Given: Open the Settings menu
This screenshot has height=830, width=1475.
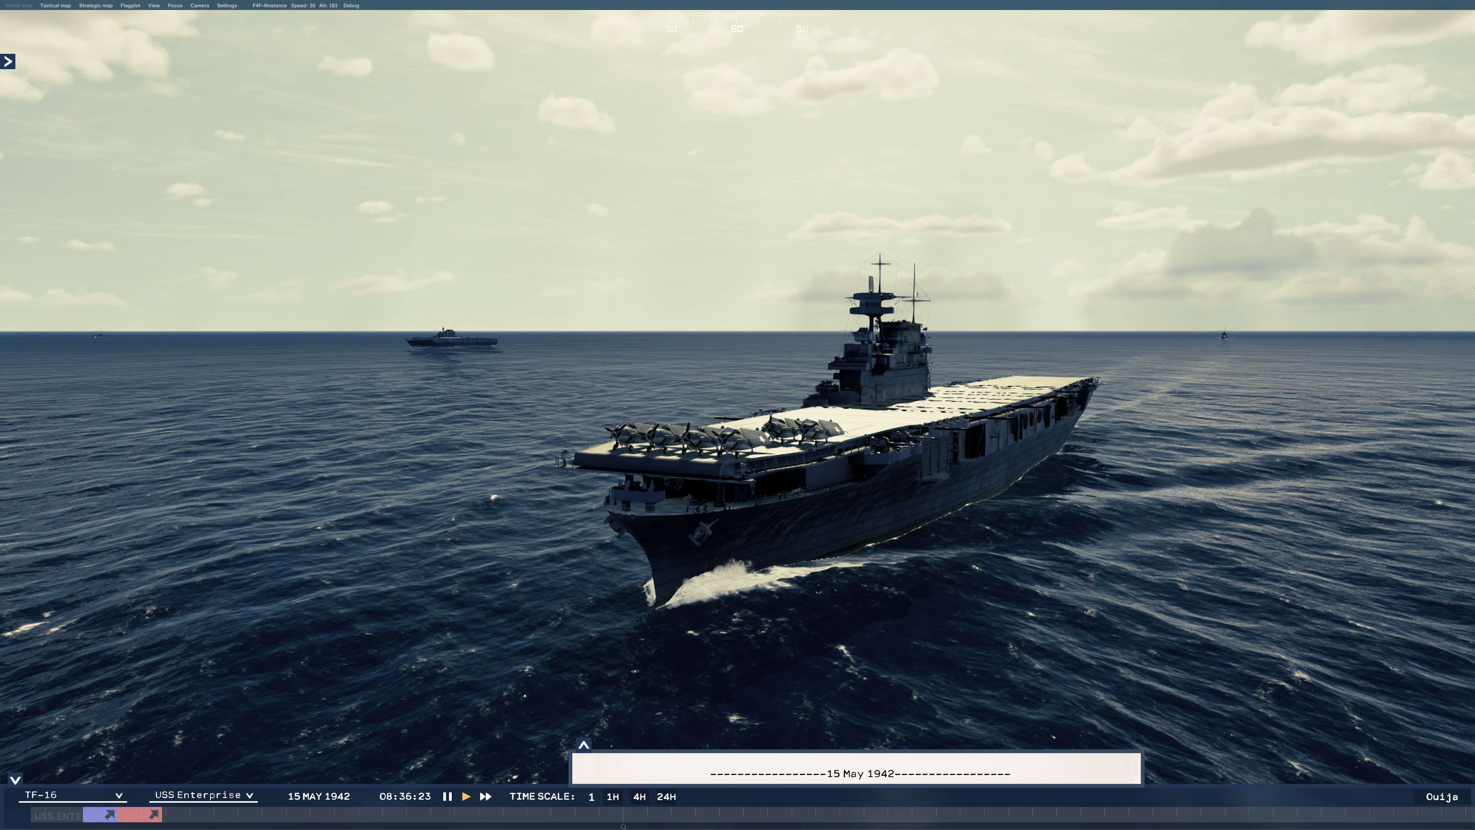Looking at the screenshot, I should point(227,5).
